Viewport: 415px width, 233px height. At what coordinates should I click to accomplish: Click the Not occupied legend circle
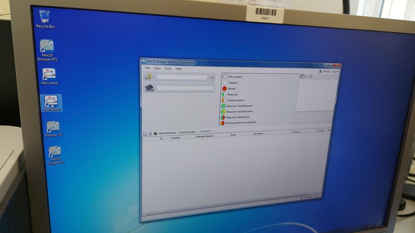[225, 77]
